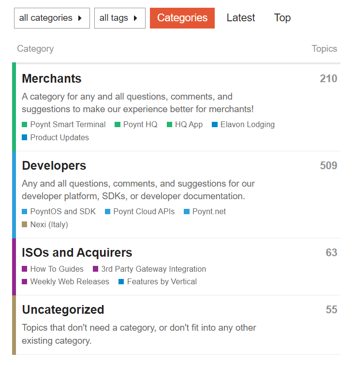Click the blue square beside Features by Vertical
This screenshot has width=354, height=365.
click(121, 282)
